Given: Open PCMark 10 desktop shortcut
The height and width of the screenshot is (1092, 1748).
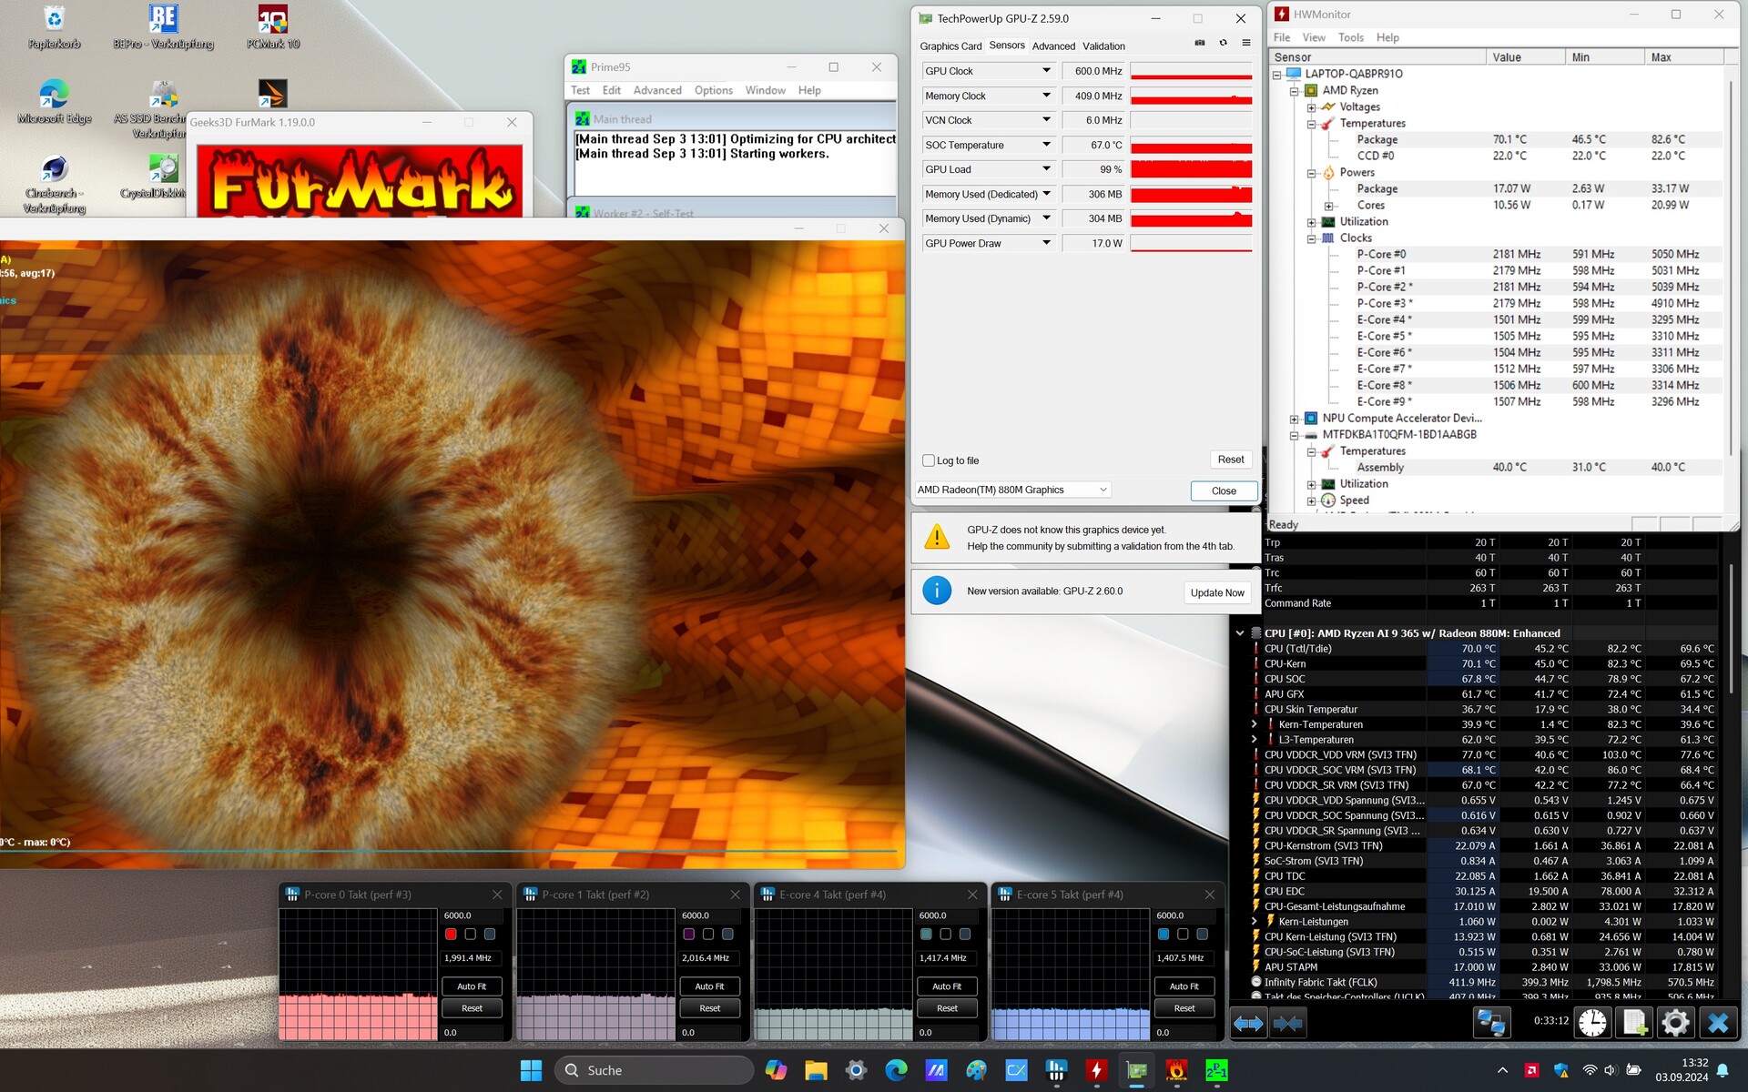Looking at the screenshot, I should click(273, 27).
